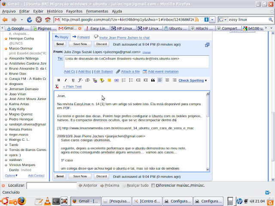The image size is (275, 206).
Task: Click the underline formatting icon
Action: [x=73, y=80]
